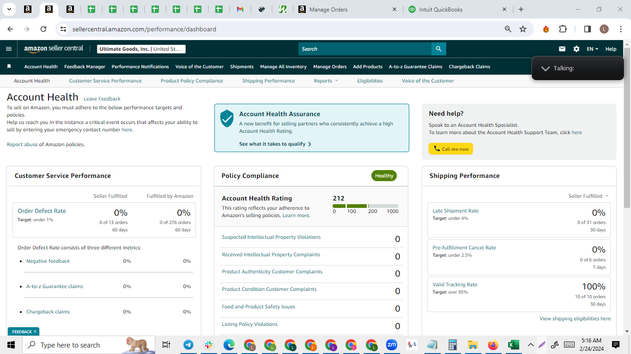
Task: Click the page vertical scrollbar
Action: [627, 128]
